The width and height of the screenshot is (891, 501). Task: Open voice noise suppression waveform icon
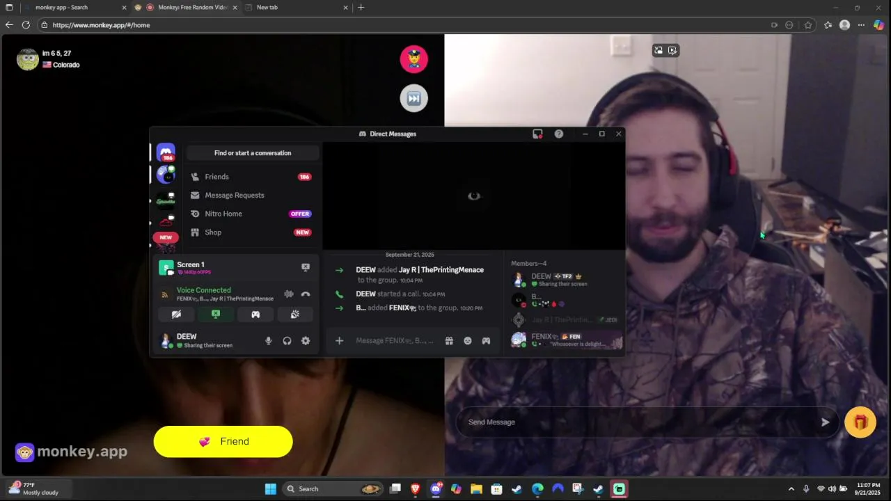288,294
